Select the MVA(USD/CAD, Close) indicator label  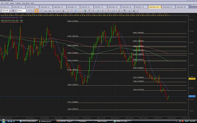12,17
